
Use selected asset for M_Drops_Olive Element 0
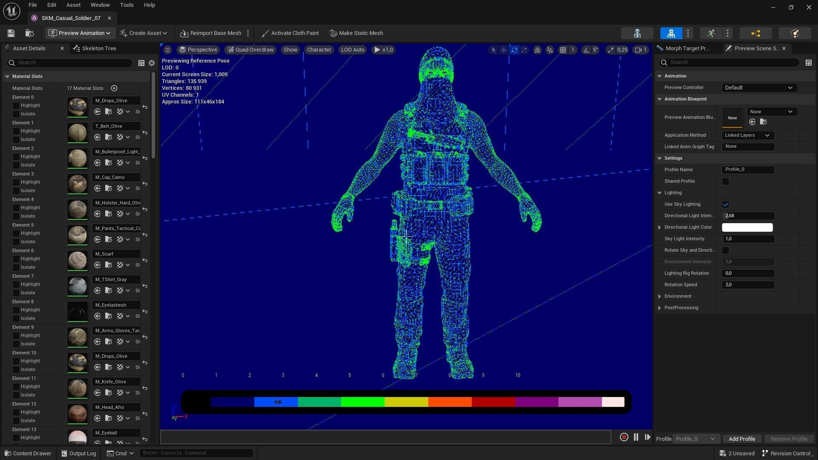98,112
